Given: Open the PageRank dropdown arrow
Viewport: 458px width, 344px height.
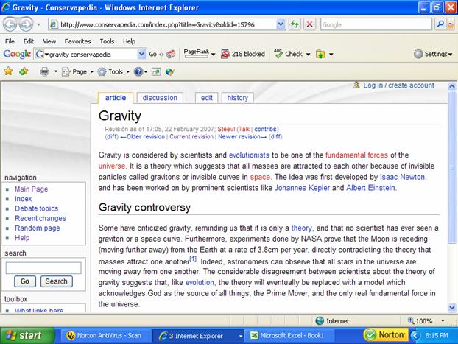Looking at the screenshot, I should pyautogui.click(x=214, y=55).
